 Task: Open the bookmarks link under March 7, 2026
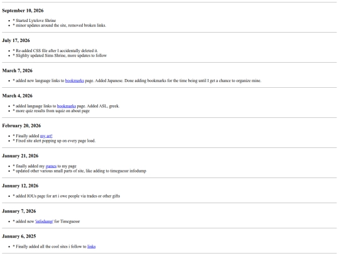click(74, 81)
